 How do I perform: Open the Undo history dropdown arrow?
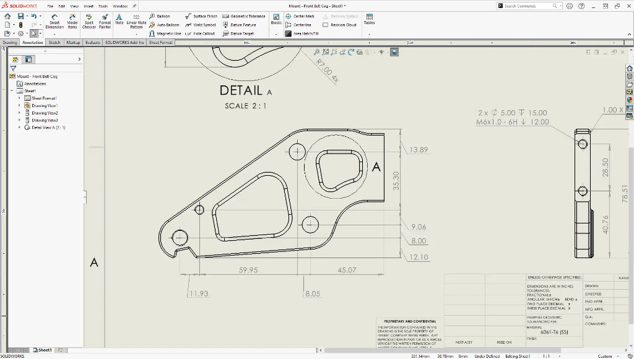pyautogui.click(x=40, y=16)
